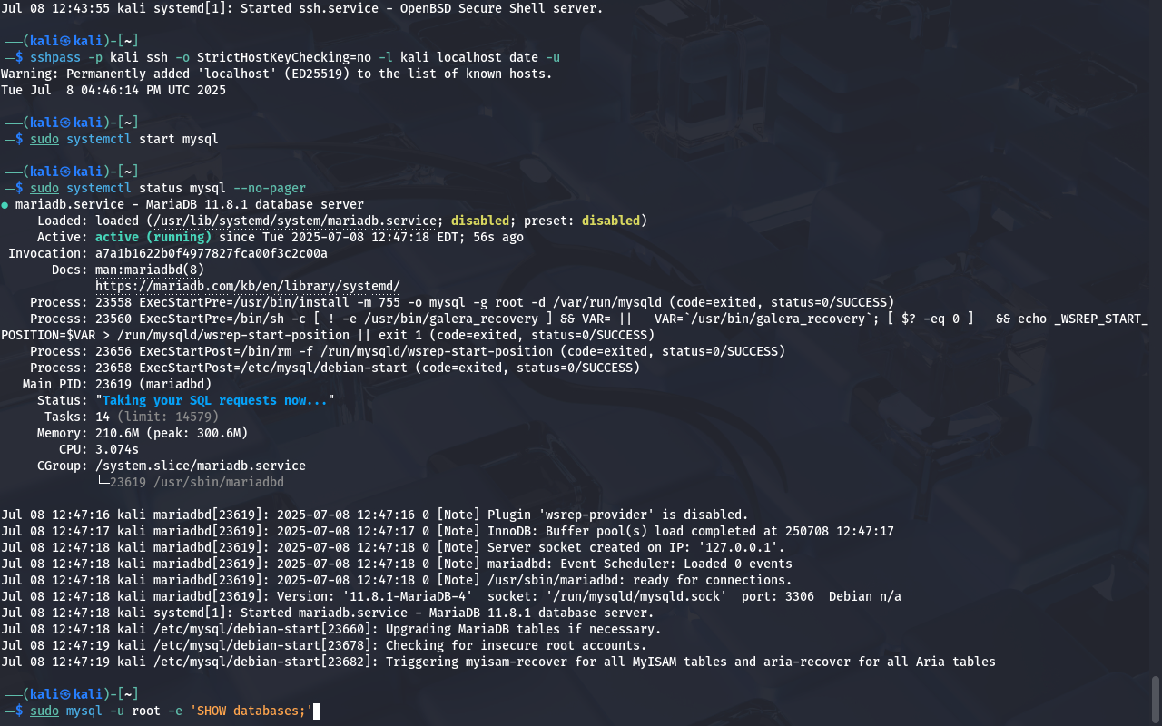Click the /usr/lib/systemd/system/mariadb.service path
The width and height of the screenshot is (1162, 726).
click(x=295, y=221)
